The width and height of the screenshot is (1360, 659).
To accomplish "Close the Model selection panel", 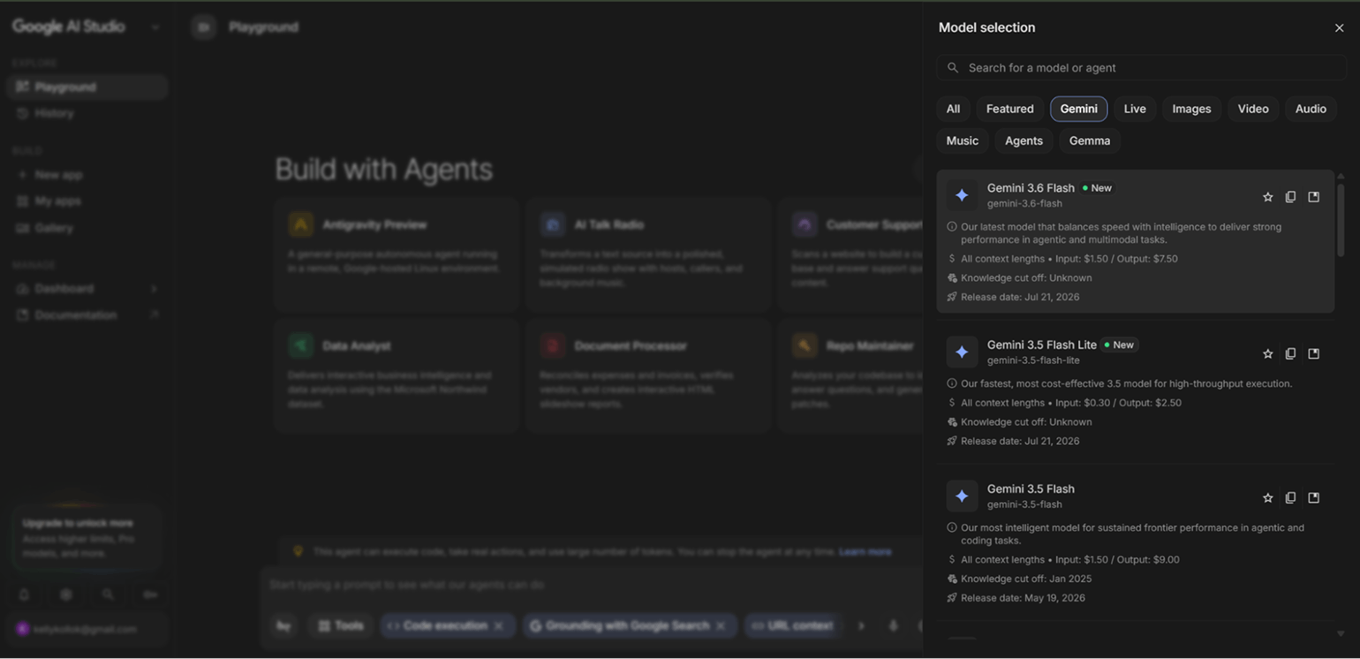I will tap(1339, 28).
